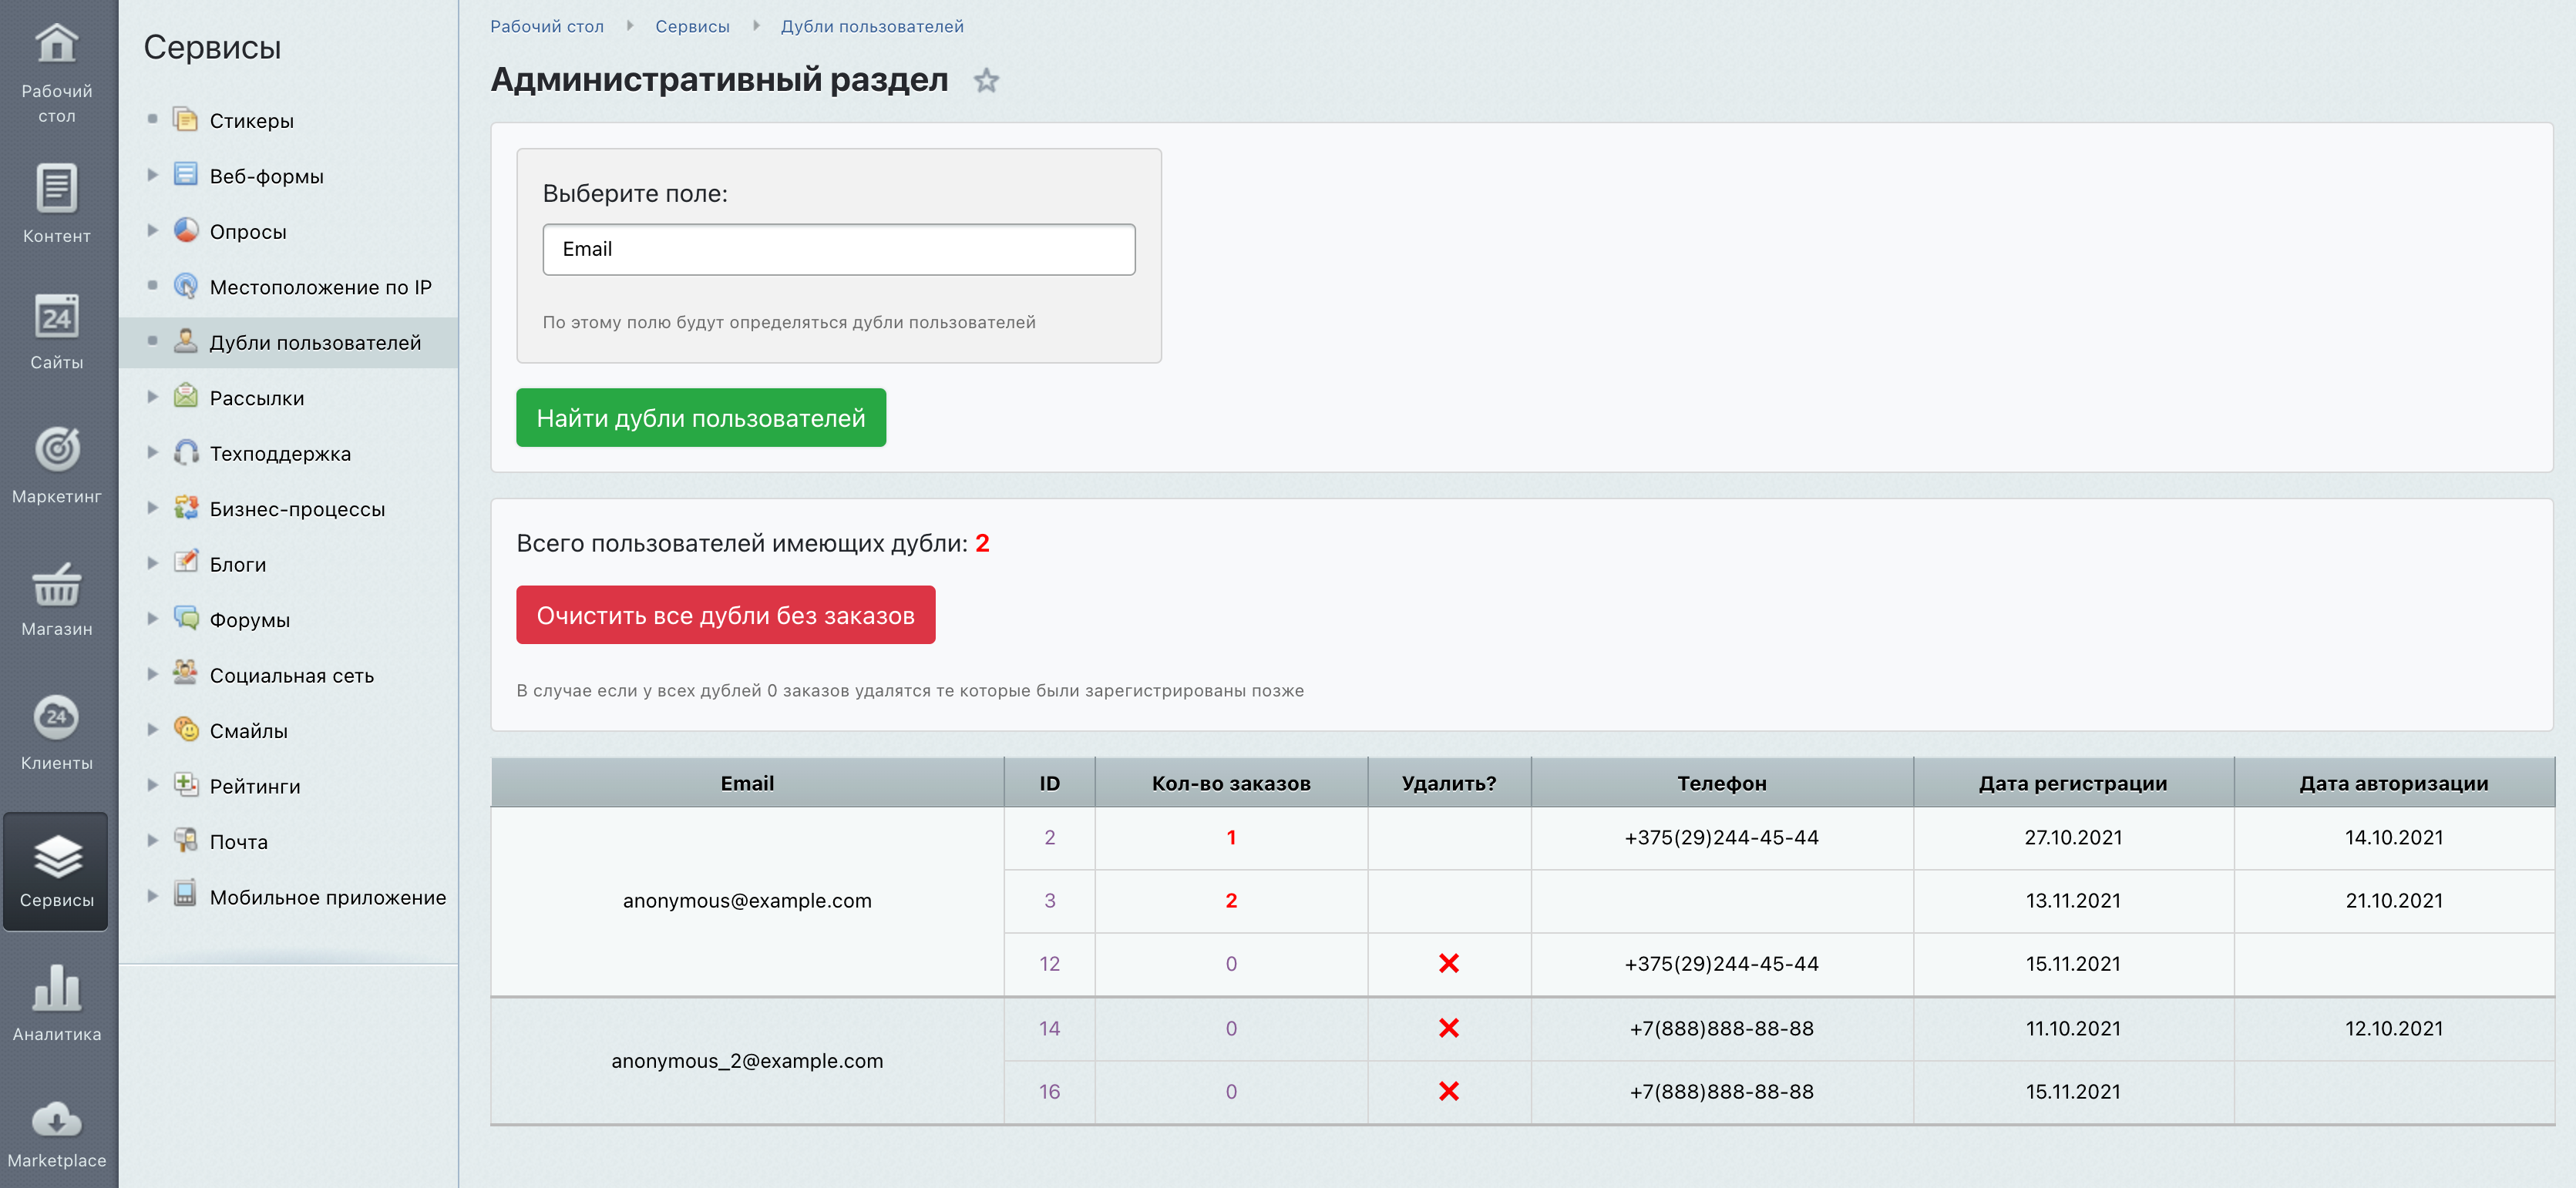Select Местоположение по IP menu item

click(x=320, y=288)
